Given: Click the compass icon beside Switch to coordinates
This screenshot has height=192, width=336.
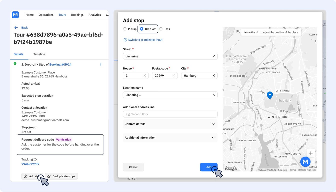Looking at the screenshot, I should 125,40.
